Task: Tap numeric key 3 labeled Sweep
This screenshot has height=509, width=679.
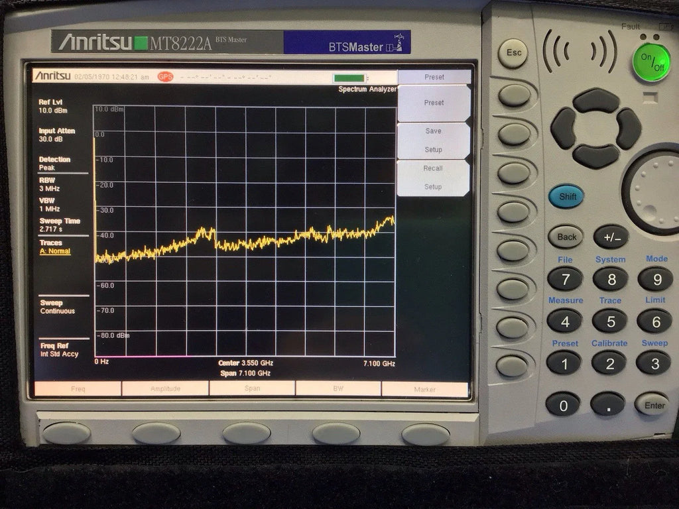Action: [654, 363]
